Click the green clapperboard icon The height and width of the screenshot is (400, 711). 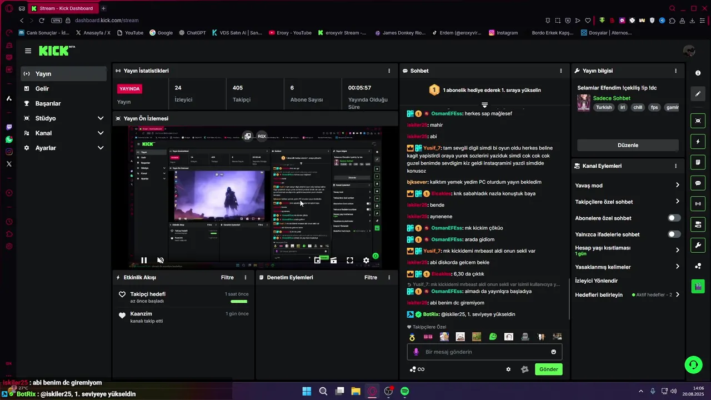pyautogui.click(x=698, y=287)
